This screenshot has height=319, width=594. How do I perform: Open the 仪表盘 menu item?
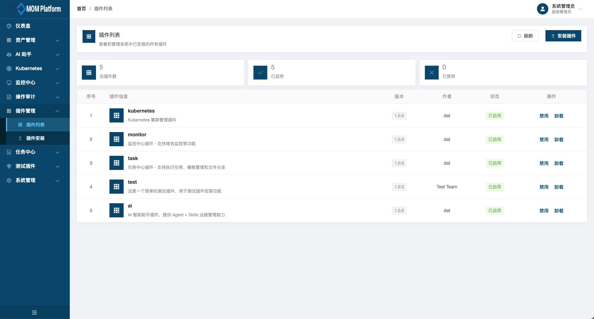pos(35,26)
